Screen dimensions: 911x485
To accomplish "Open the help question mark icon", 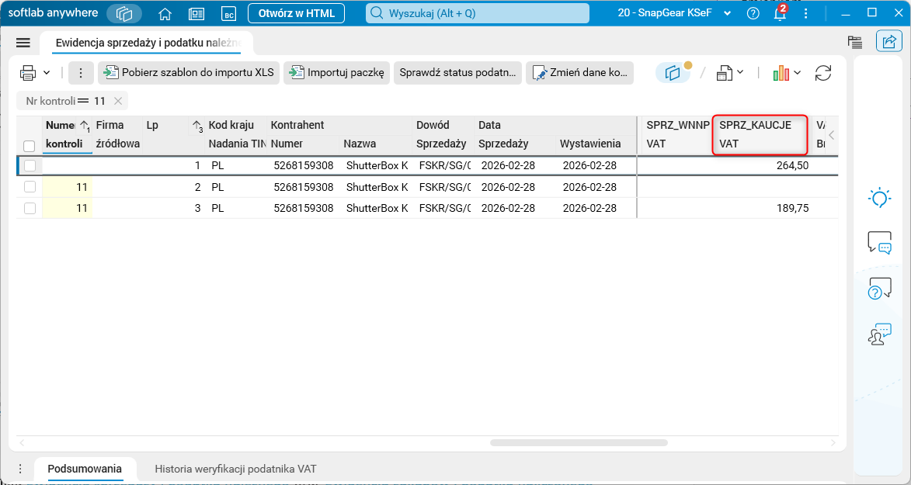I will pyautogui.click(x=753, y=13).
